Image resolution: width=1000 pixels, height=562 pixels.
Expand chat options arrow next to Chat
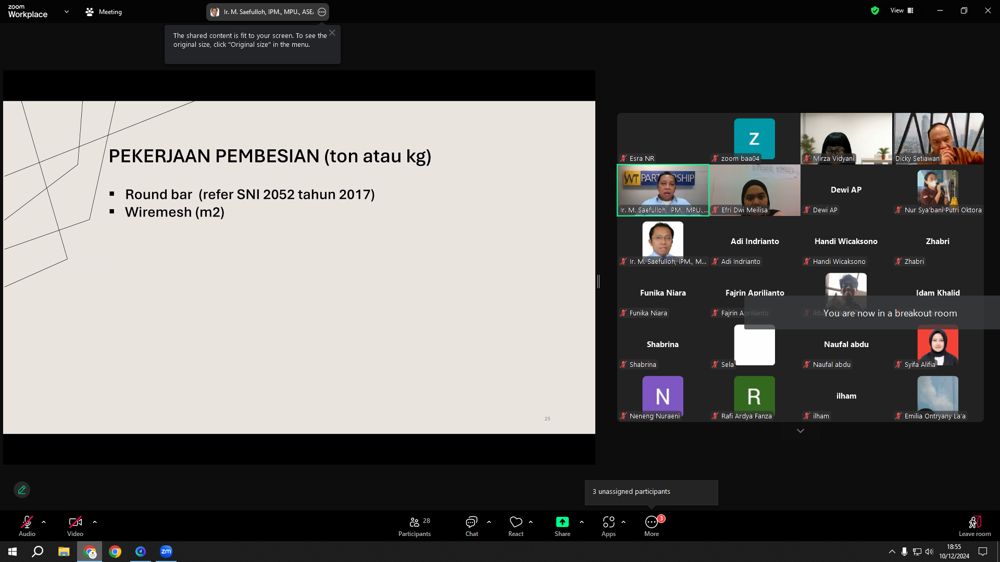pyautogui.click(x=489, y=522)
